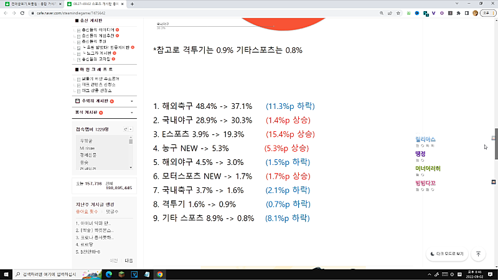Open 충신들의 아이디어 board
Screen dimensions: 498x280
98,30
